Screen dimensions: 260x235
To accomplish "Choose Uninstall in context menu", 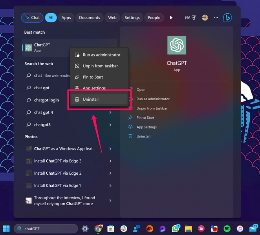I will [x=99, y=99].
